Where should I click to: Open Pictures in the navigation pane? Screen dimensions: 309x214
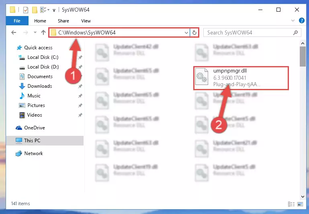point(36,105)
